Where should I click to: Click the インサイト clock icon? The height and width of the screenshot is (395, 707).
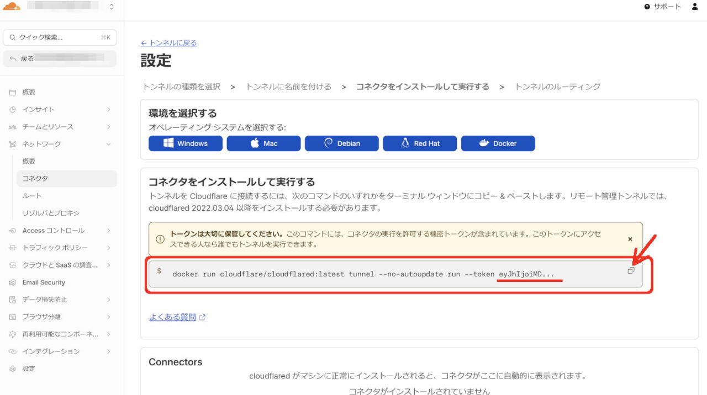pos(13,109)
